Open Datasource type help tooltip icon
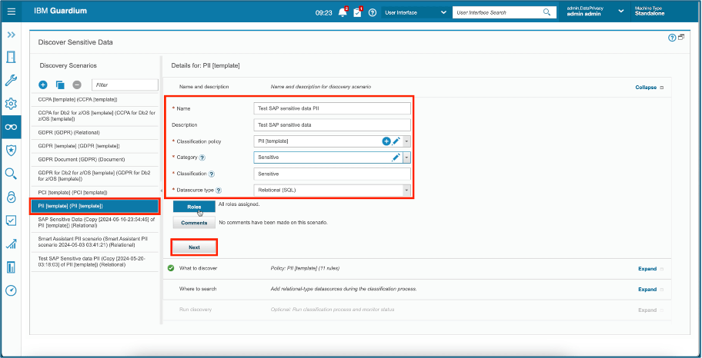Viewport: 702px width, 358px height. point(219,190)
